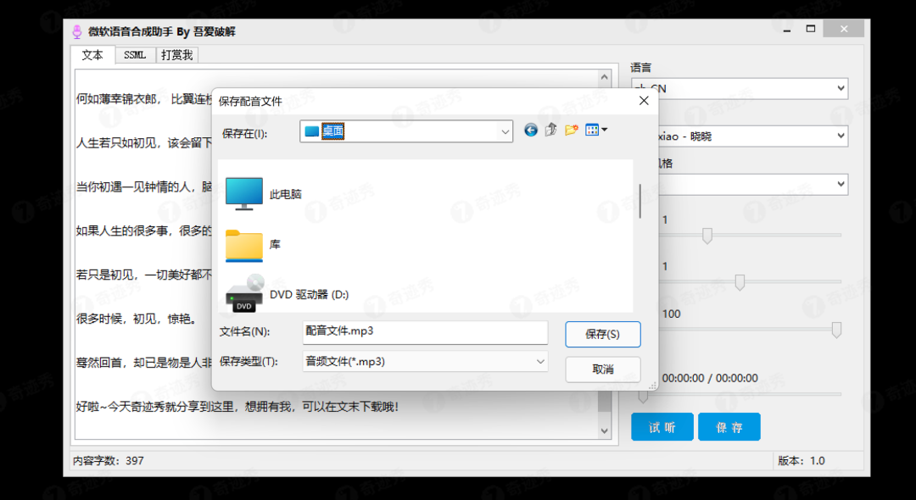The width and height of the screenshot is (916, 500).
Task: Go back using the blue back arrow icon
Action: coord(530,131)
